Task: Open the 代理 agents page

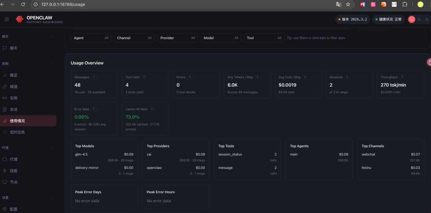Action: (28, 159)
